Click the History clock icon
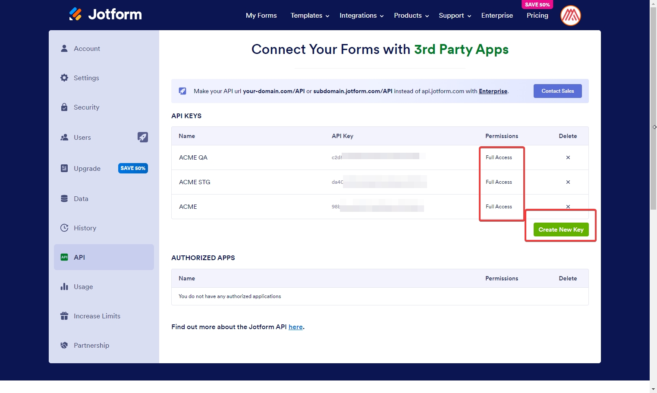Image resolution: width=657 pixels, height=393 pixels. pos(64,228)
